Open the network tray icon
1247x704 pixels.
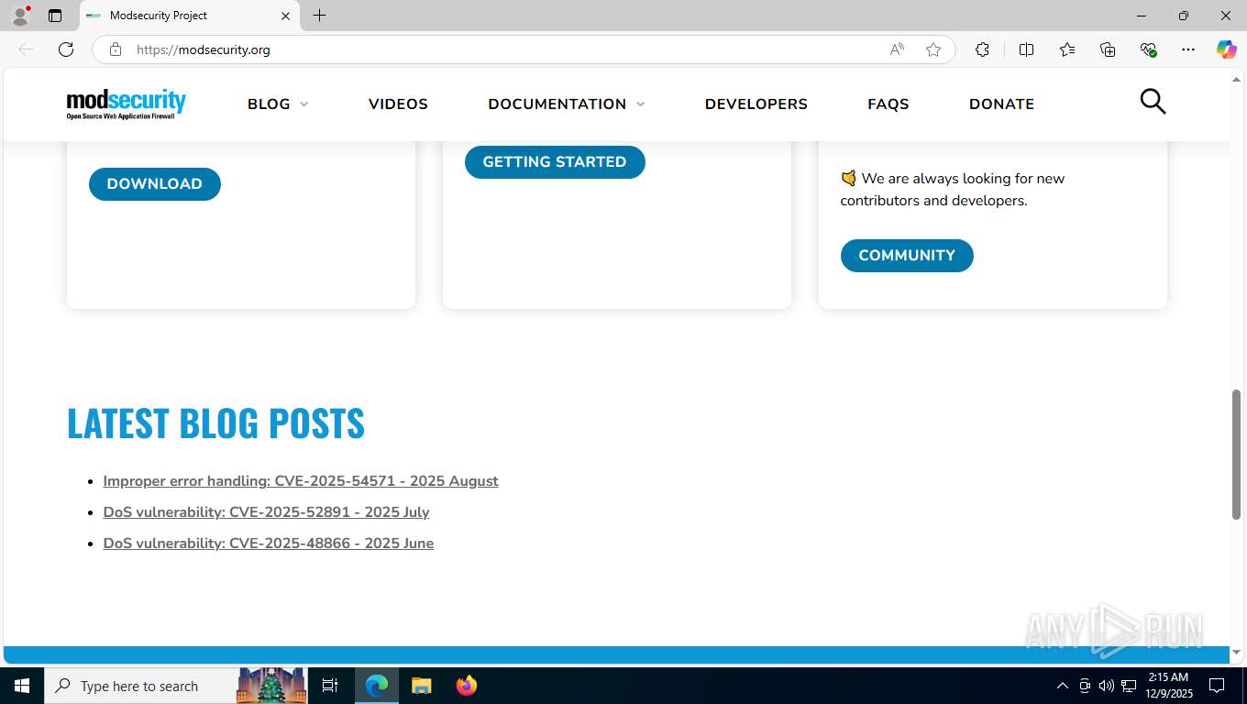pos(1129,686)
